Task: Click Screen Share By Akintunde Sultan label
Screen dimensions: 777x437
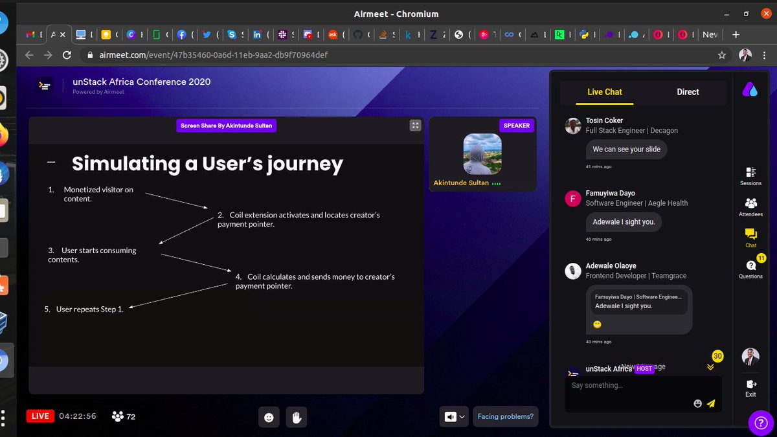Action: point(227,126)
